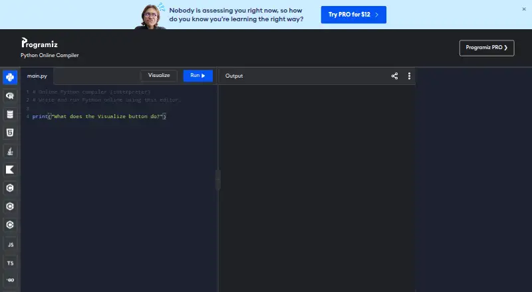This screenshot has height=292, width=532.
Task: Run the code with the Run button
Action: [x=198, y=76]
